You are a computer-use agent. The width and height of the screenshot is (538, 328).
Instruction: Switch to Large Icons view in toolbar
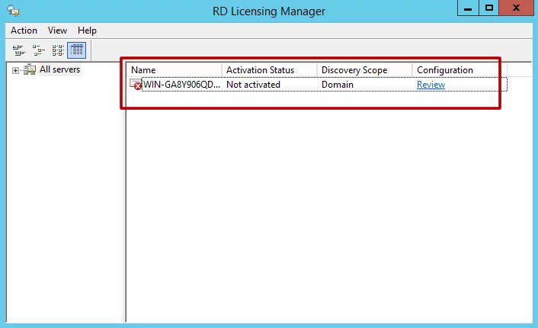point(18,50)
